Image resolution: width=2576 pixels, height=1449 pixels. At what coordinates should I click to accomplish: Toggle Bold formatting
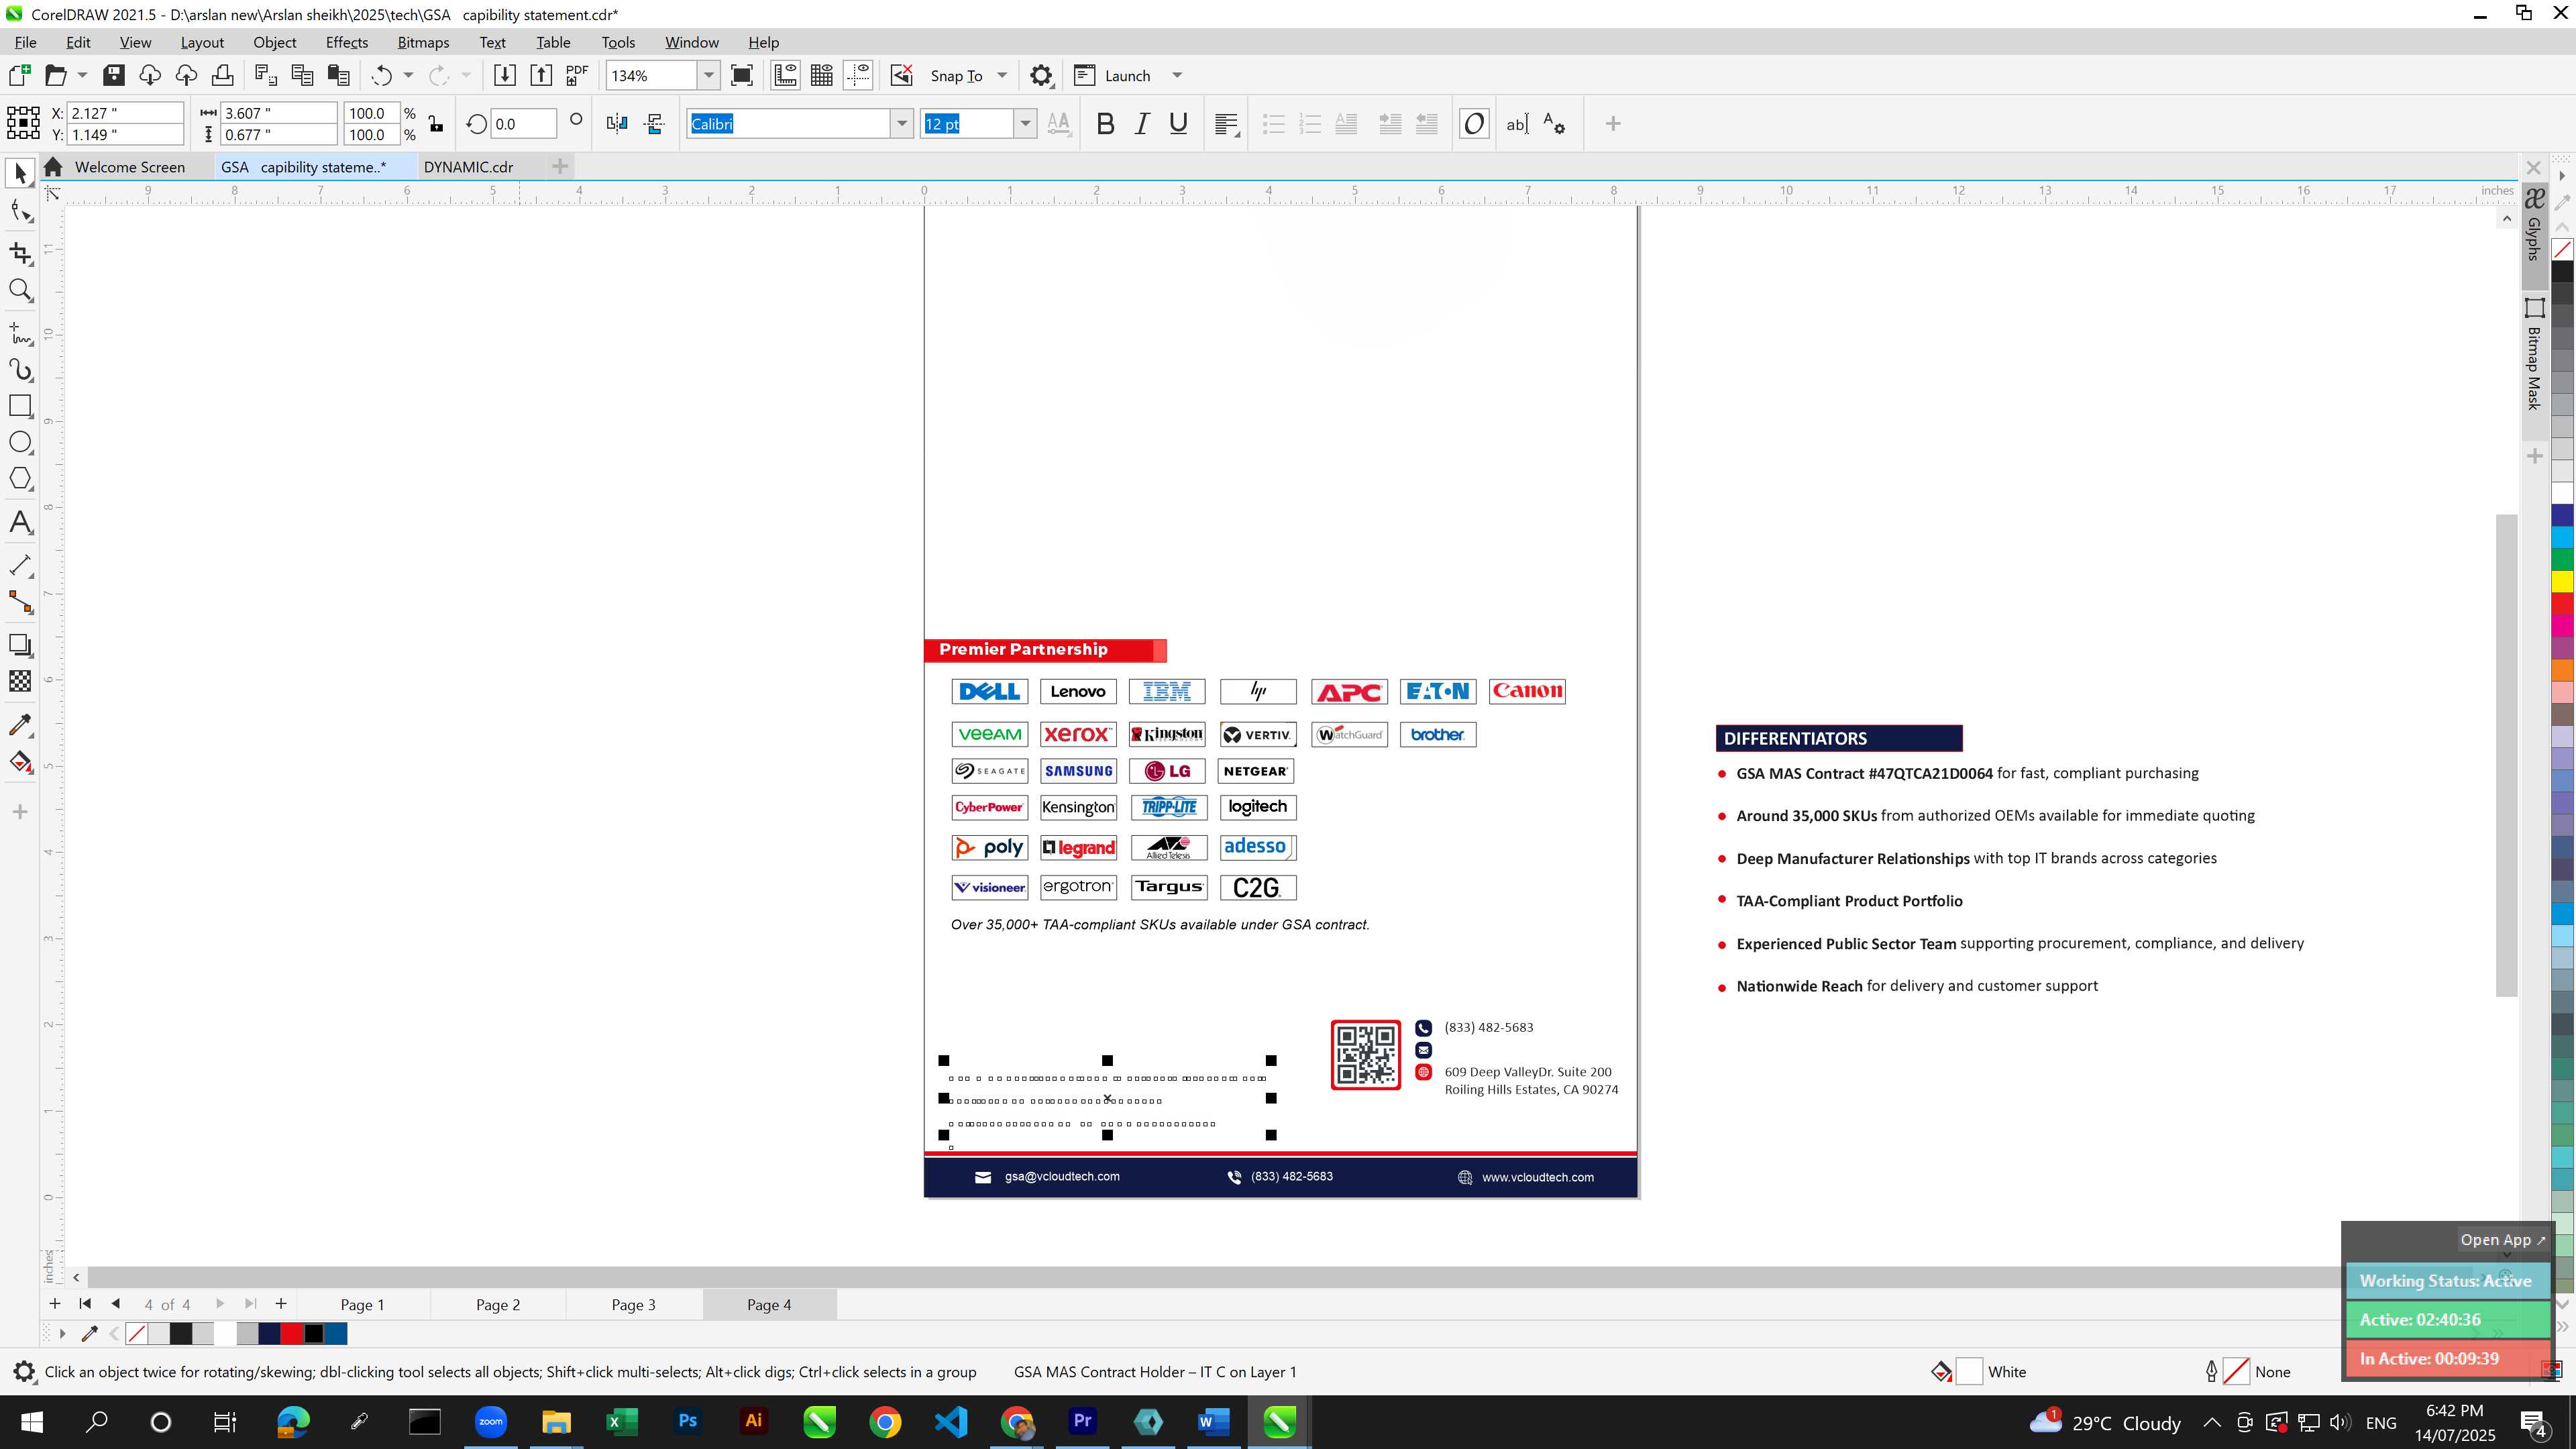(x=1105, y=124)
